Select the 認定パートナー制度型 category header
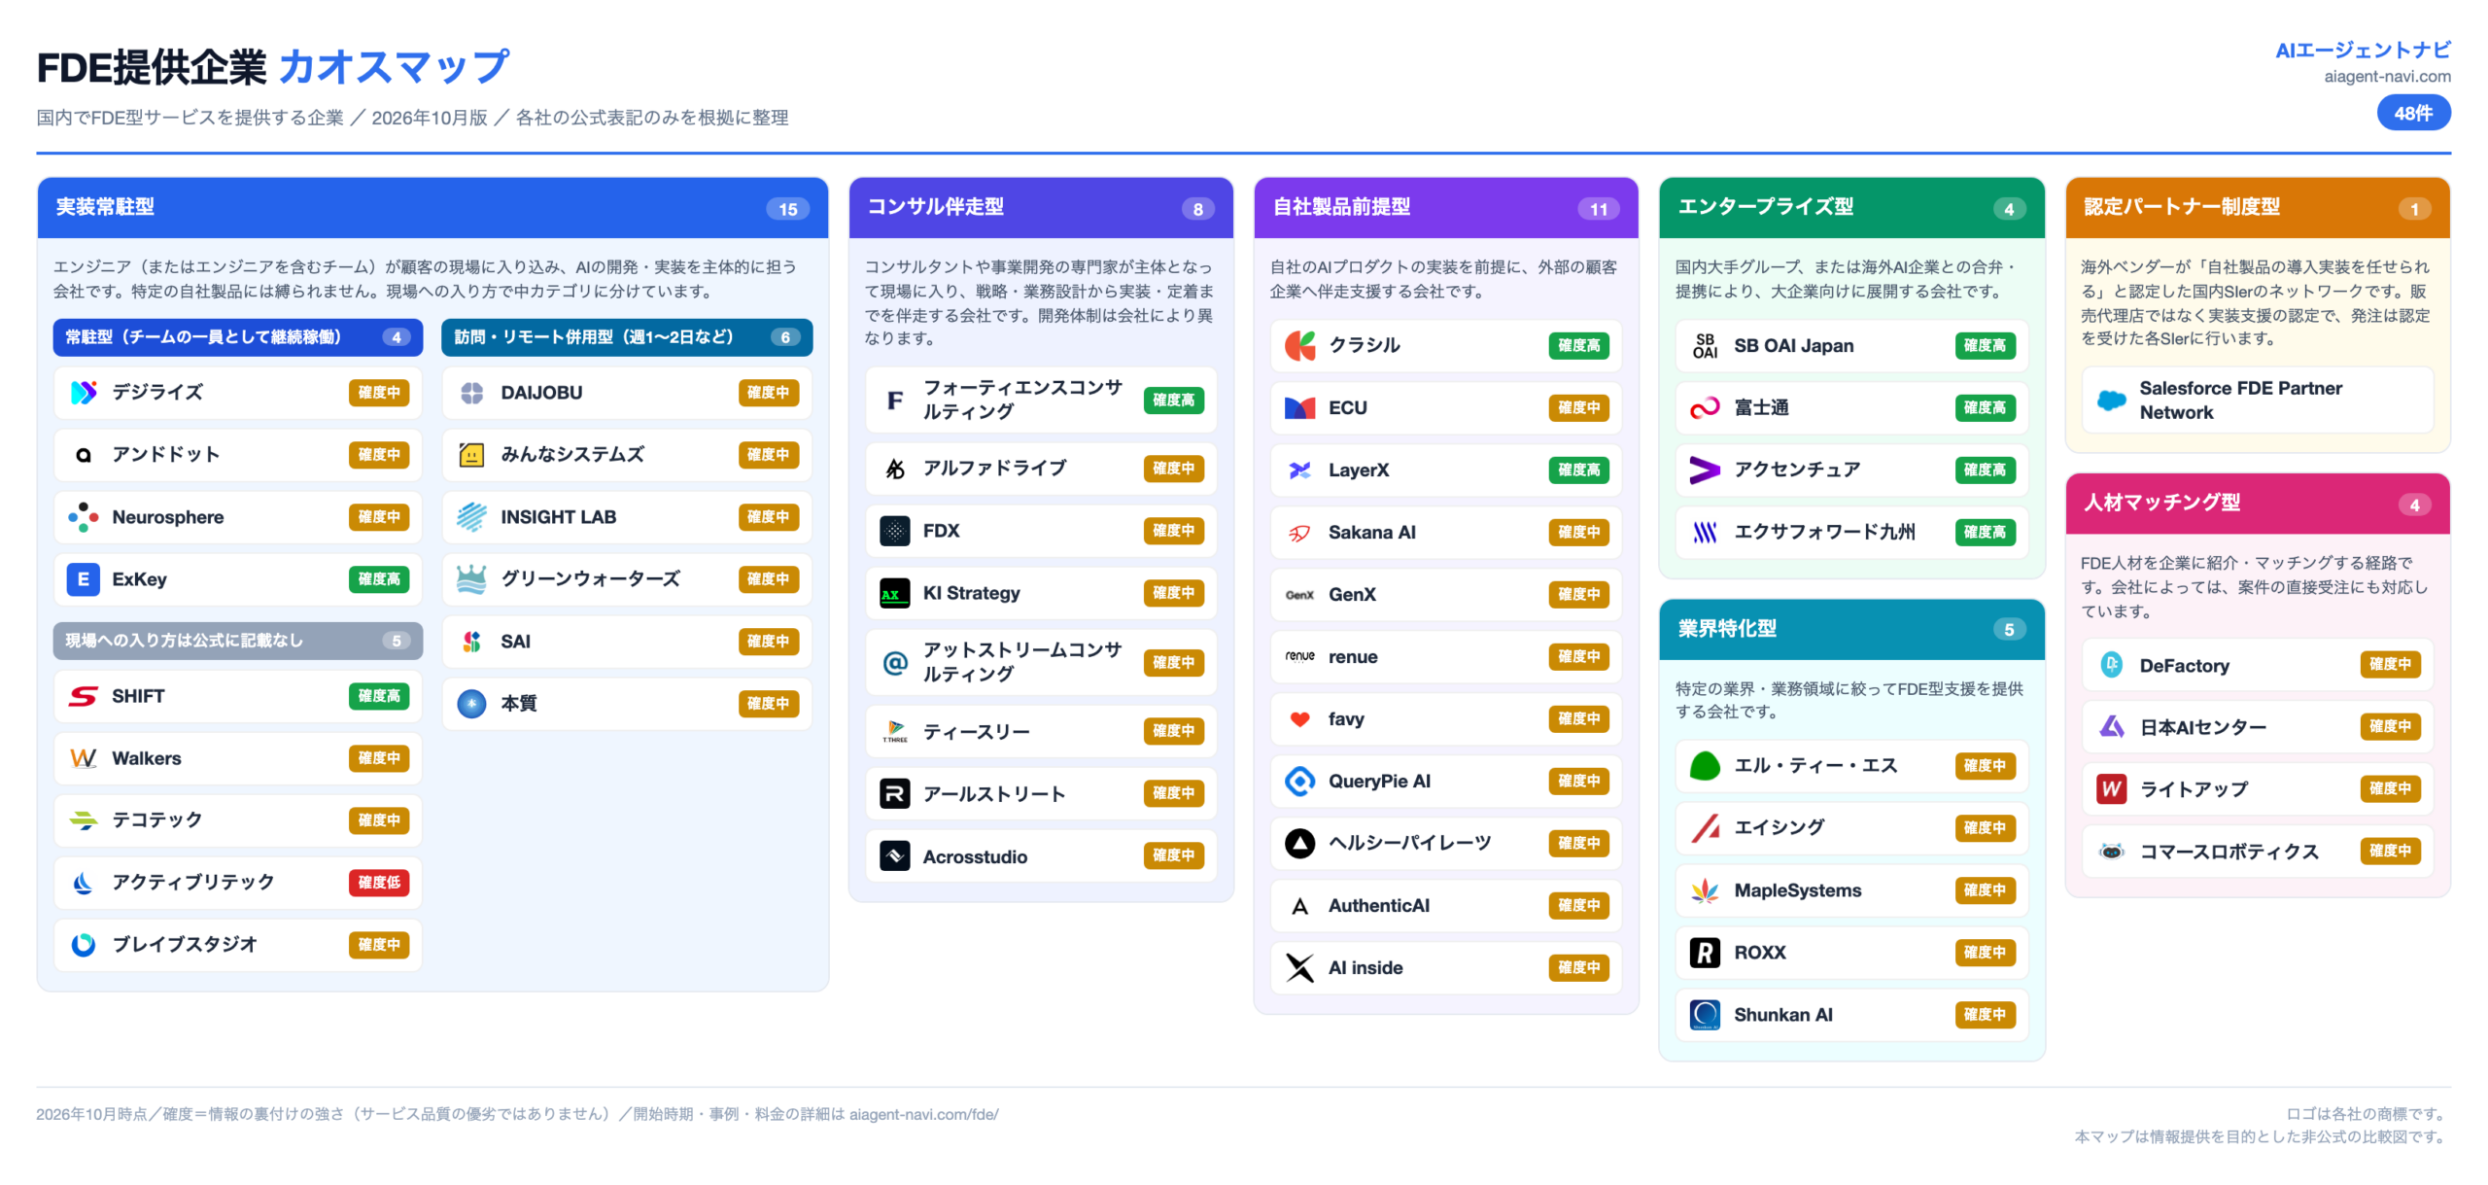The height and width of the screenshot is (1185, 2488). 2257,208
